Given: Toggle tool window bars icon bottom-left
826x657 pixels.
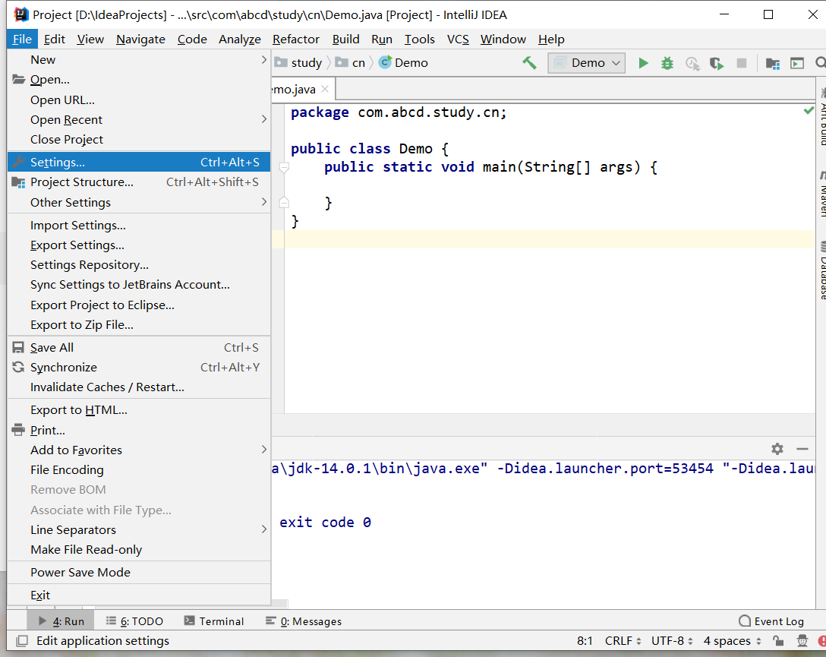Looking at the screenshot, I should [21, 640].
